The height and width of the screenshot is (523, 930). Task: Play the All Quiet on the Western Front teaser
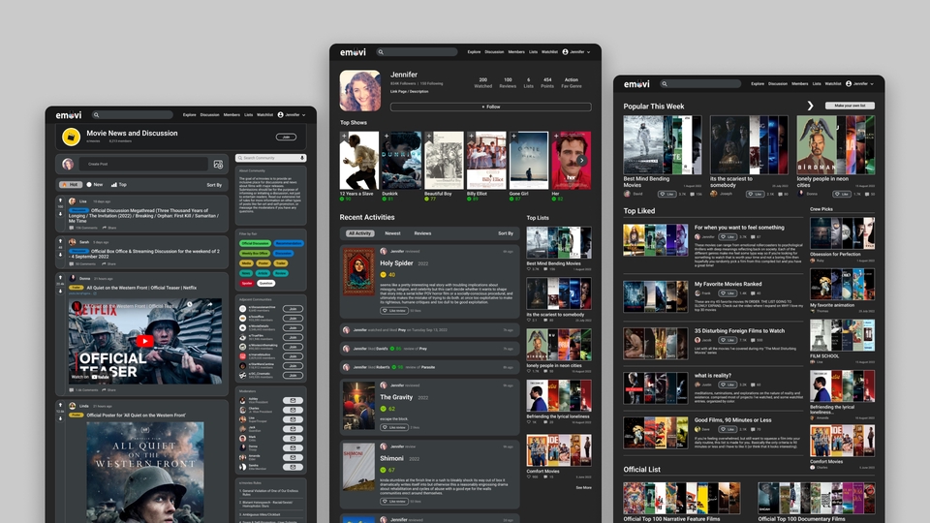144,341
